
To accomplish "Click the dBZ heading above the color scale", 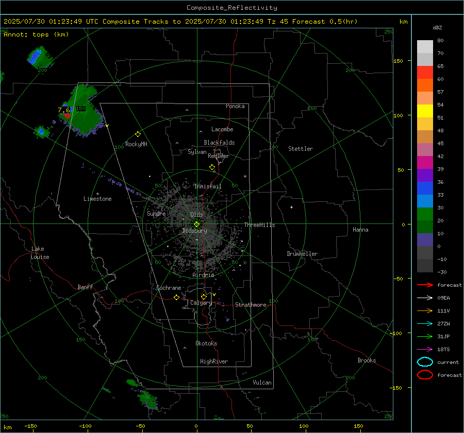I will click(437, 28).
